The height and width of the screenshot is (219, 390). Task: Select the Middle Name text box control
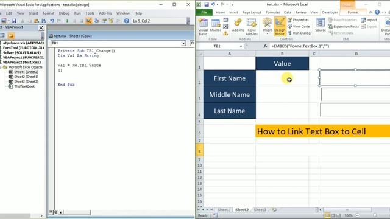coord(355,95)
